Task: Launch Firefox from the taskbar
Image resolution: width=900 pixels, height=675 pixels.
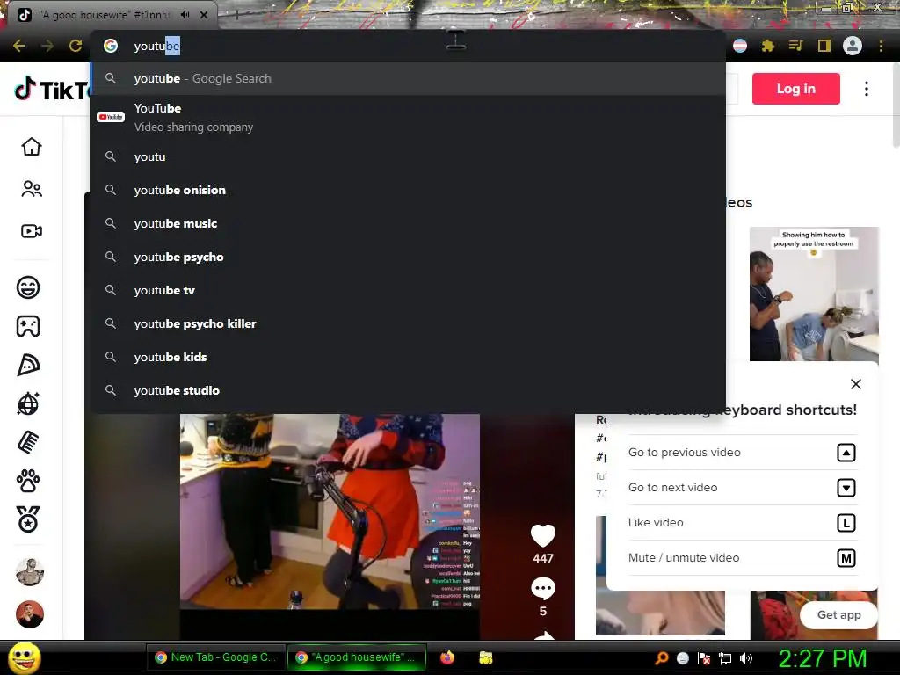Action: (447, 657)
